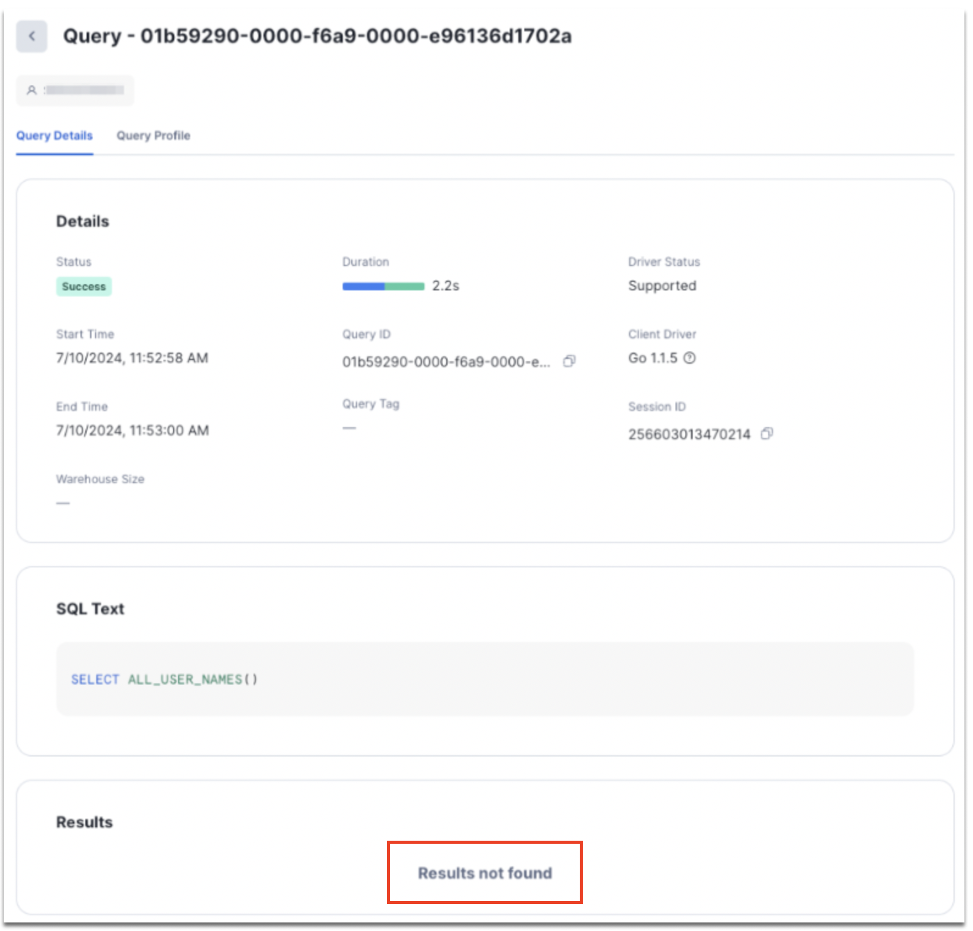Image resolution: width=973 pixels, height=931 pixels.
Task: Copy the Session ID with the copy icon
Action: click(767, 434)
